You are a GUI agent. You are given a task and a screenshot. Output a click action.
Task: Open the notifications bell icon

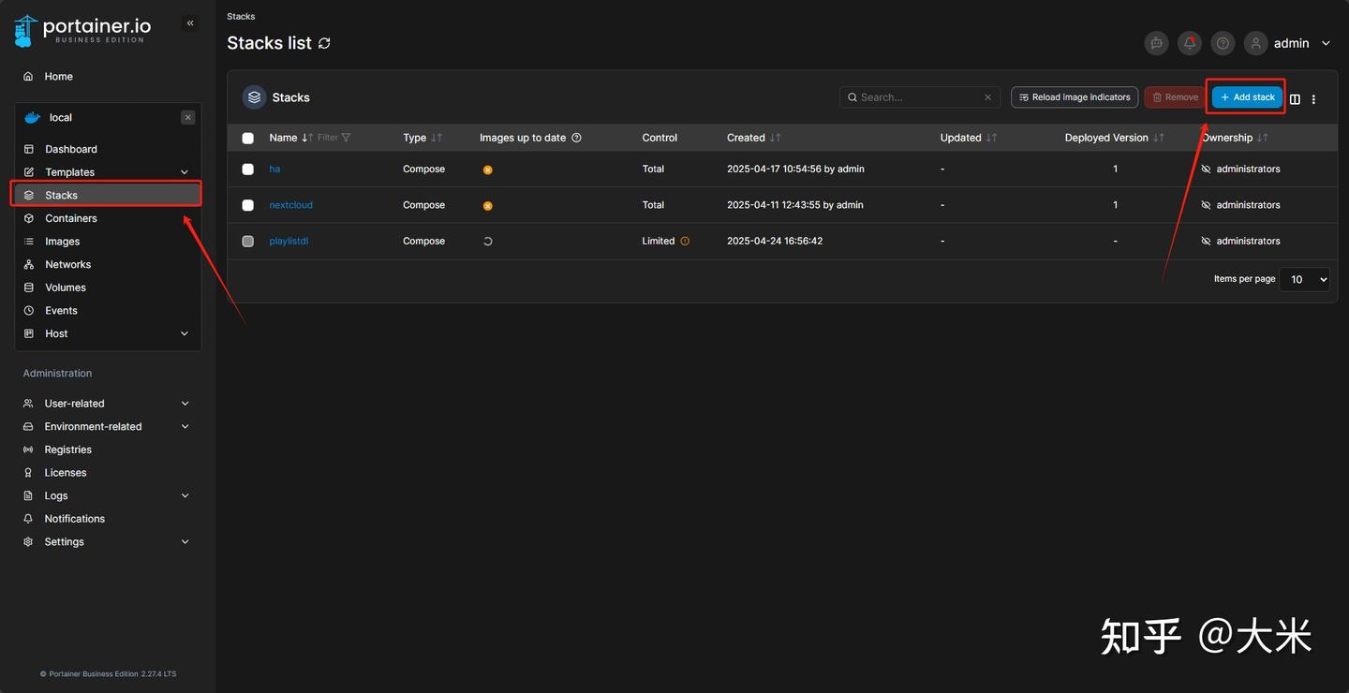point(1190,43)
